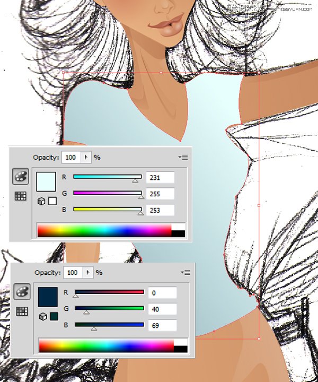Expand the Opacity arrow in upper panel
The image size is (318, 382).
tap(86, 158)
